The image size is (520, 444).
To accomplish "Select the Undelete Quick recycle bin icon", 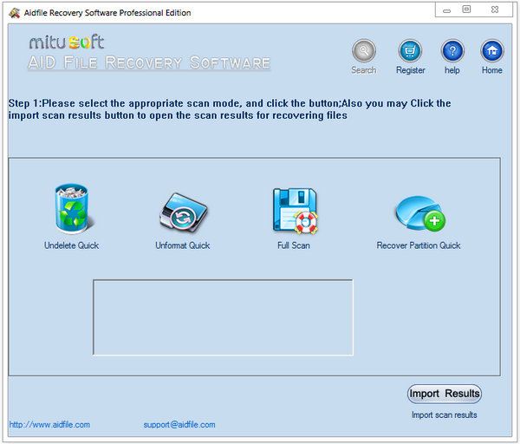I will pyautogui.click(x=71, y=211).
